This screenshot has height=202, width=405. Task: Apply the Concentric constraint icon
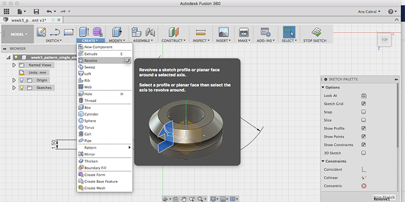click(364, 186)
